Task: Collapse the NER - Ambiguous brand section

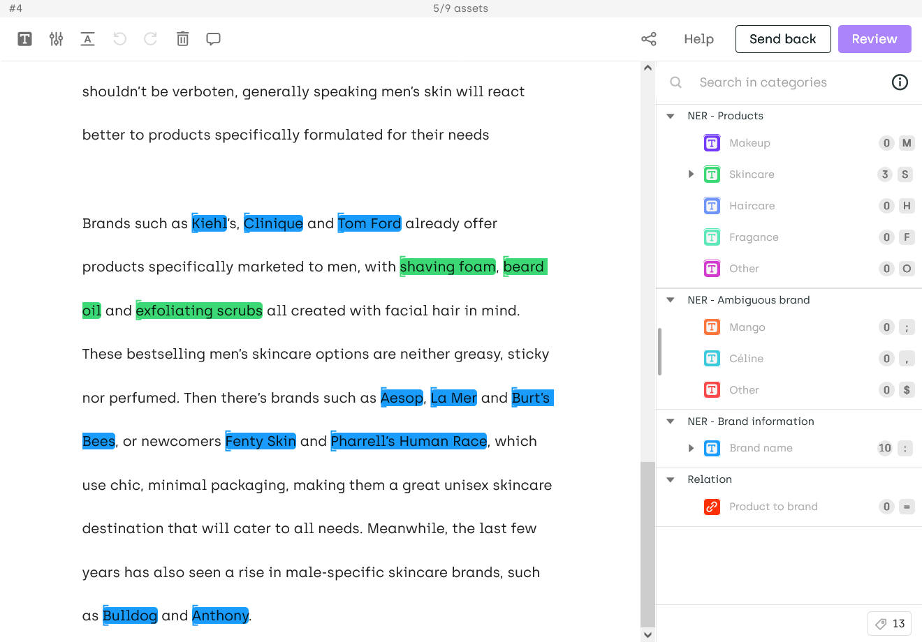Action: tap(671, 300)
